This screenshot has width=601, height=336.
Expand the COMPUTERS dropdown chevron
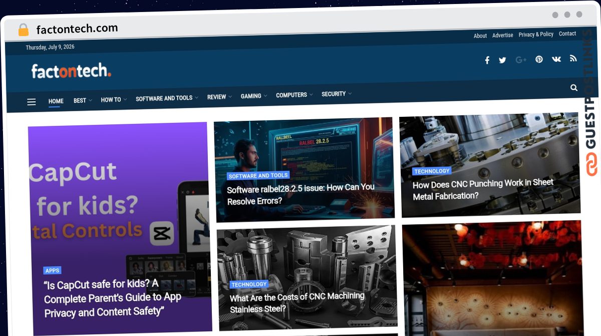point(312,94)
